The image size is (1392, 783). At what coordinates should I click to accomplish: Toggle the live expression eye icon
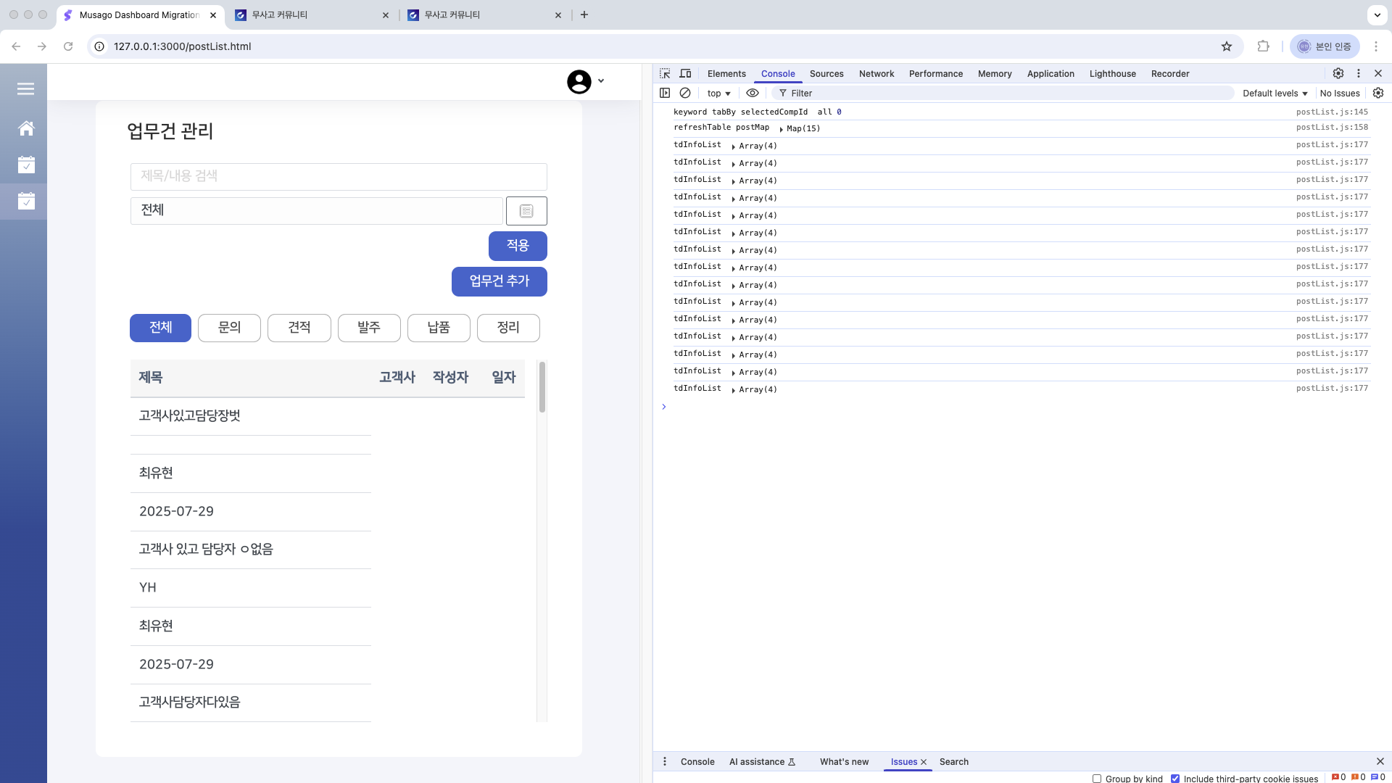click(x=753, y=93)
